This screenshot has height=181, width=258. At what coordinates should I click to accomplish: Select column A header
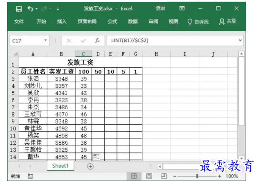click(x=33, y=54)
